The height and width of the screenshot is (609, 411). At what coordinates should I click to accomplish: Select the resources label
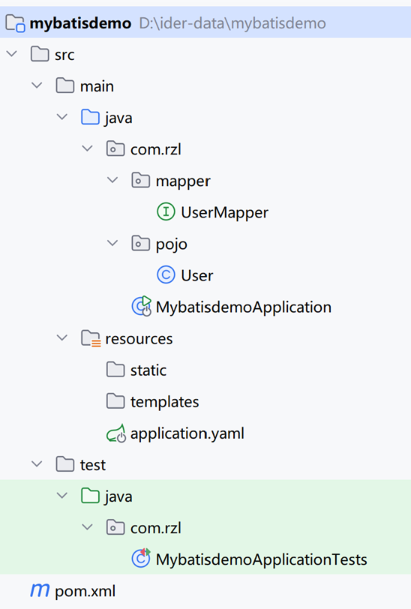point(139,339)
